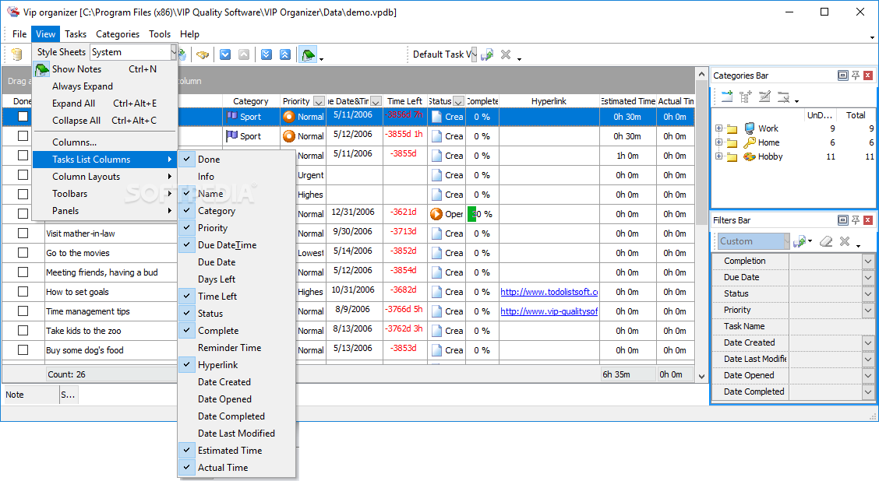Viewport: 879px width, 481px height.
Task: Click the greyed single up-arrow toolbar button
Action: point(244,54)
